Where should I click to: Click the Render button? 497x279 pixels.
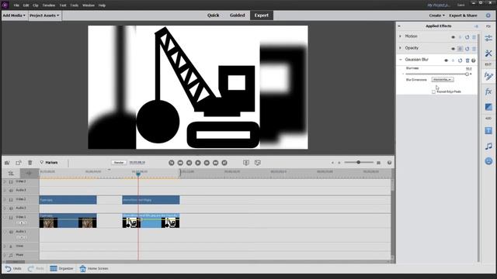coord(119,163)
